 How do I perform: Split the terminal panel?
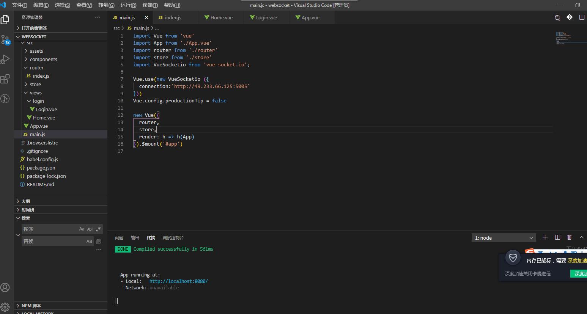[557, 237]
